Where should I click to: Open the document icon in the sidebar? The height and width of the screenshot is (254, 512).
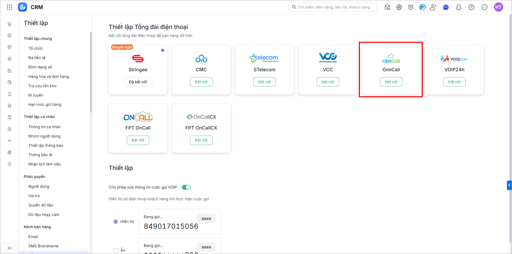tap(10, 117)
